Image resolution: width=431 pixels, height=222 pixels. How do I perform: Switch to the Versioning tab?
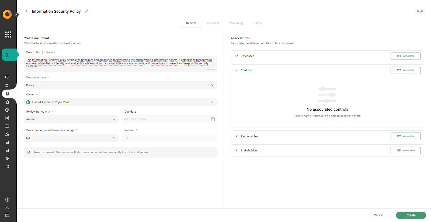(x=236, y=23)
